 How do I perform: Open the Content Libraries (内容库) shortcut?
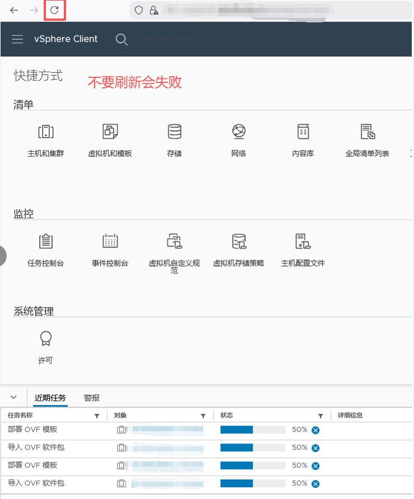pos(303,132)
